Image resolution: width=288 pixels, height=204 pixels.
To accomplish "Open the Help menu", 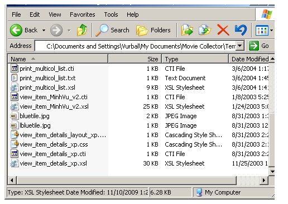I will [133, 14].
